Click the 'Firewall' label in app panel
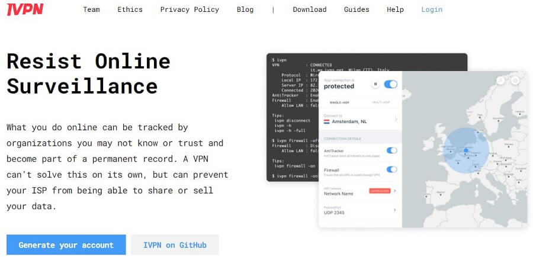This screenshot has height=257, width=533. (332, 170)
